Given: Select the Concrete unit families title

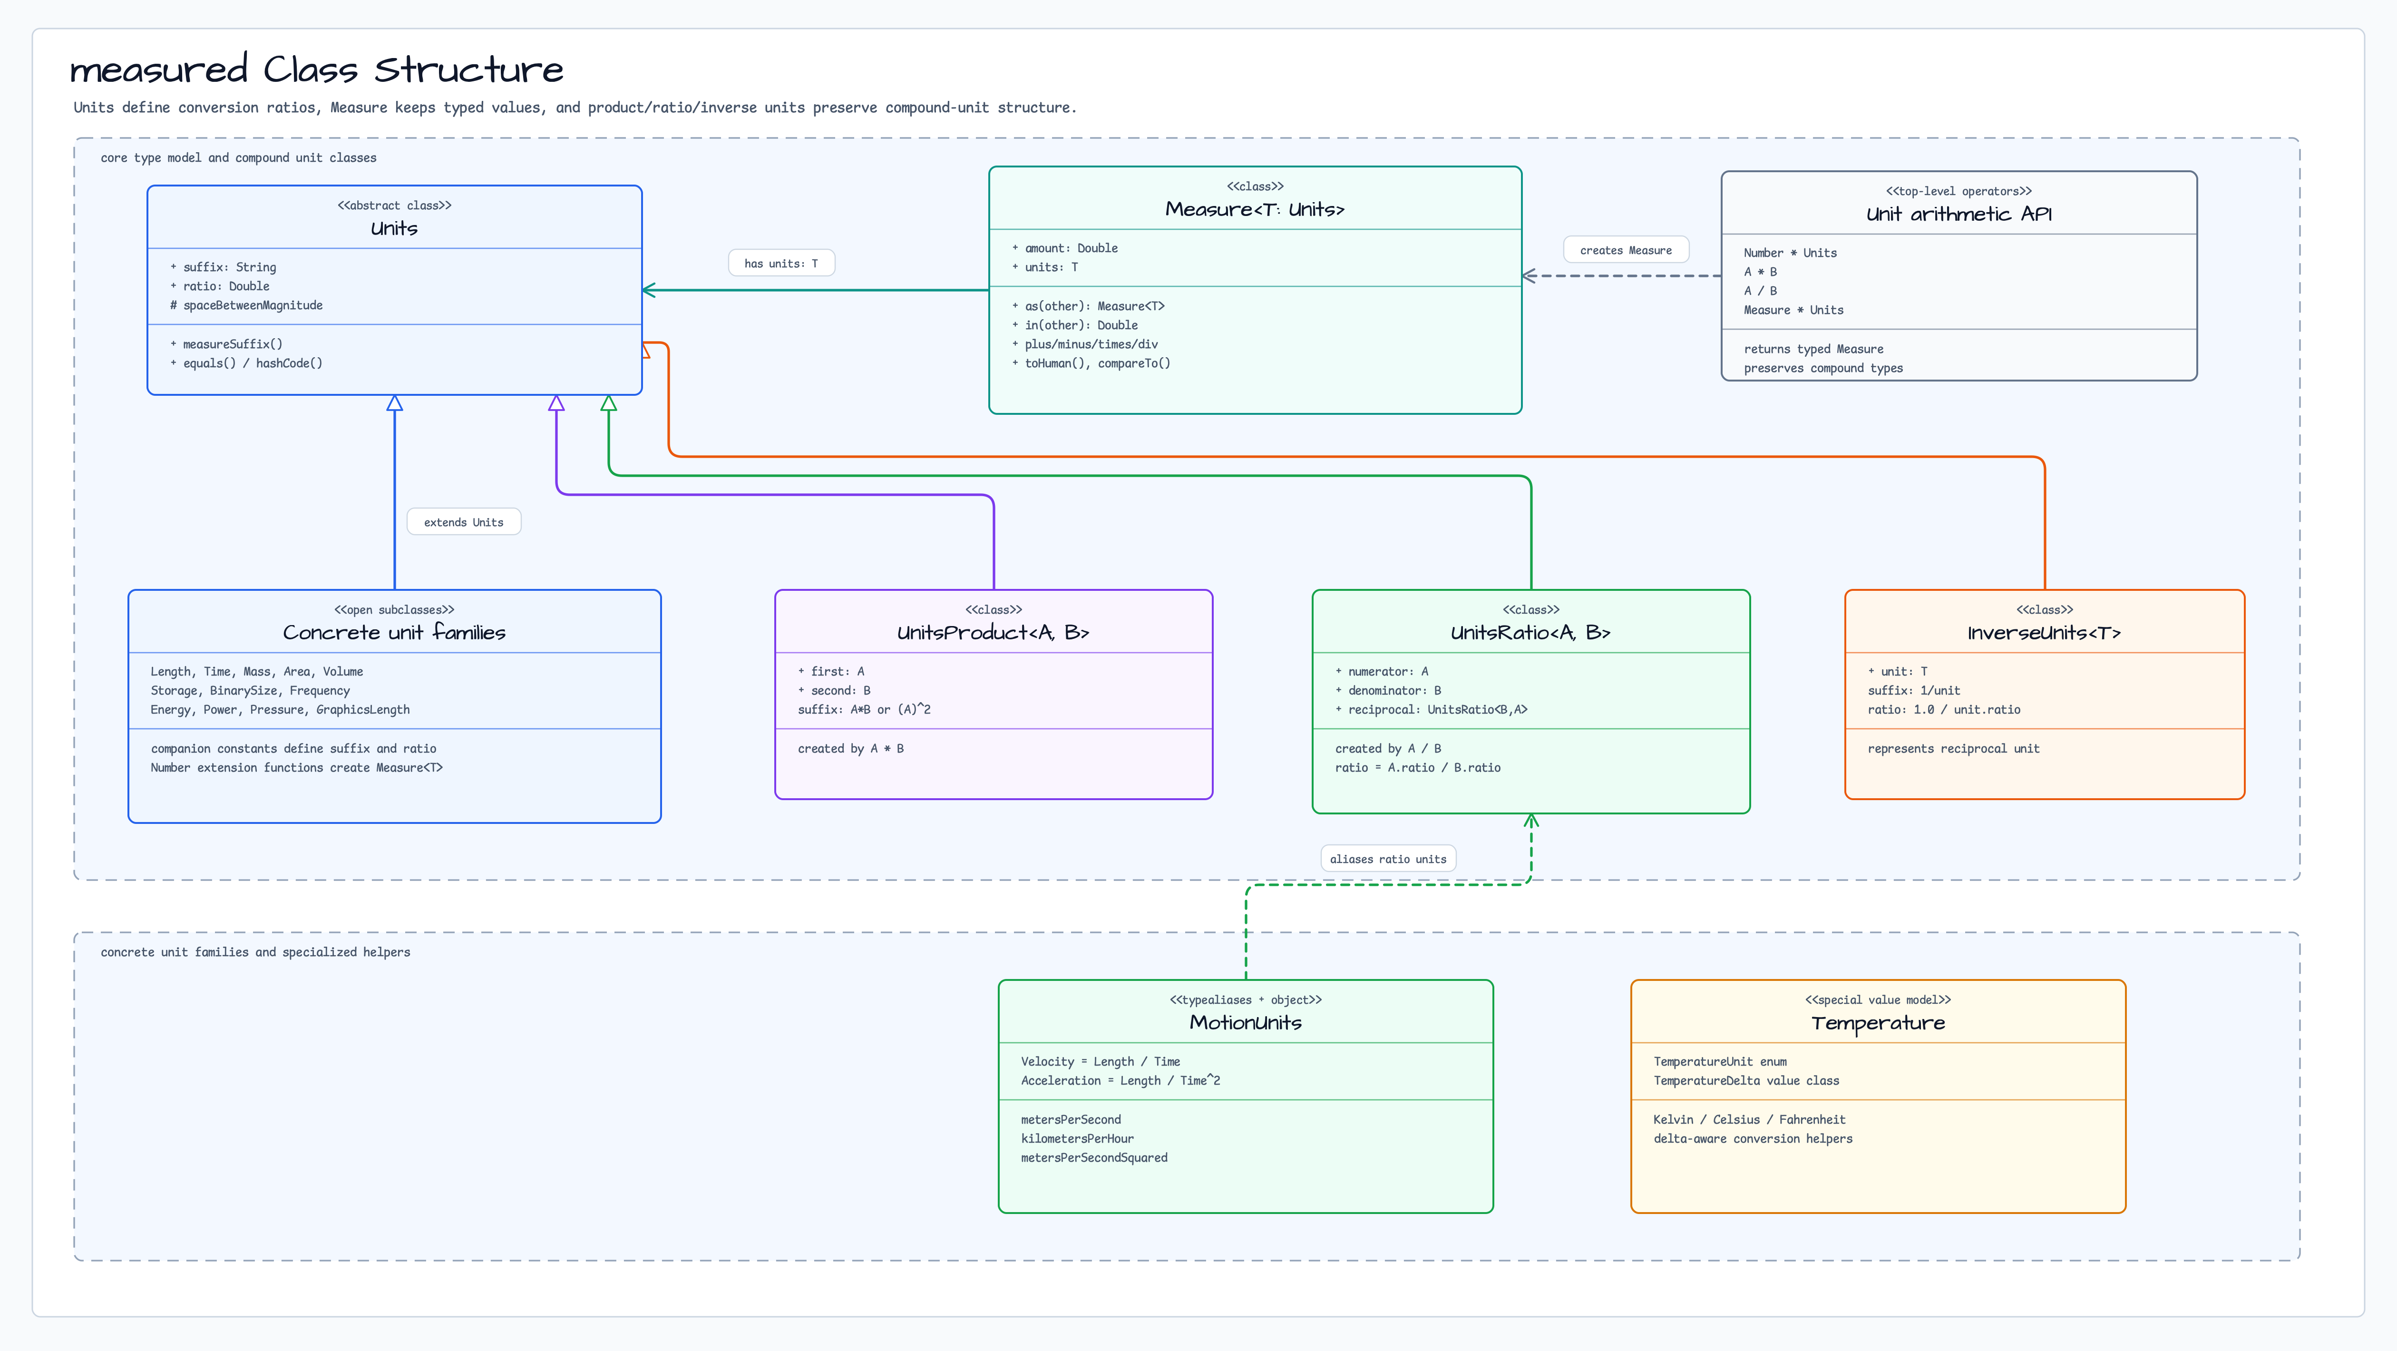Looking at the screenshot, I should pos(395,633).
